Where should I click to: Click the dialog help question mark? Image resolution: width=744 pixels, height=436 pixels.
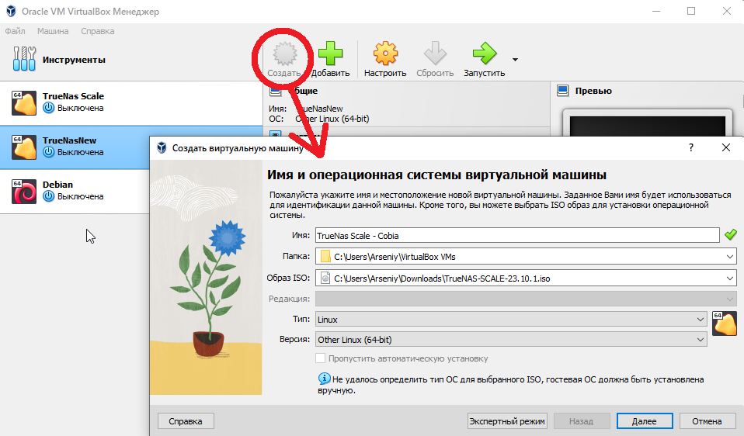click(x=691, y=147)
